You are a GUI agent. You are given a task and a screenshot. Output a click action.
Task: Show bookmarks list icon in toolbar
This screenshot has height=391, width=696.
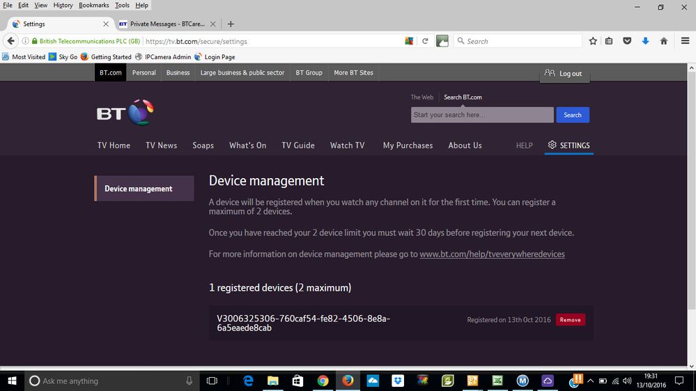[609, 41]
